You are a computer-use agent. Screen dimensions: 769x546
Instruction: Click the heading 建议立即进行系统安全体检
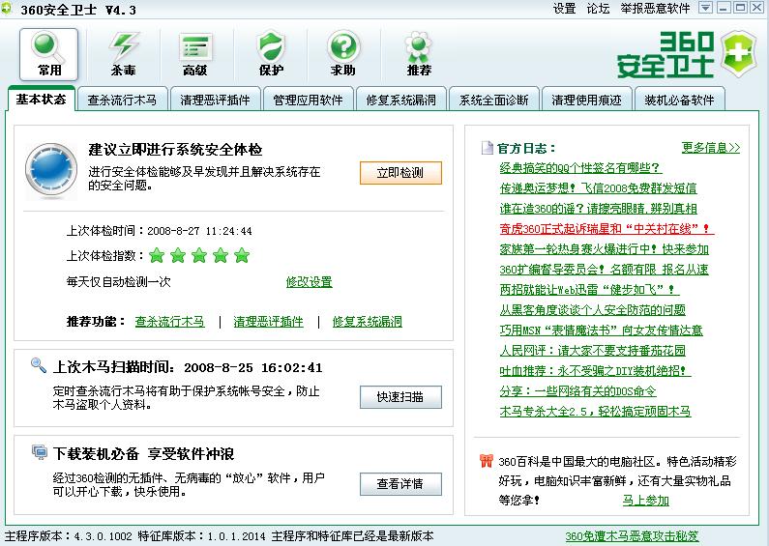175,150
